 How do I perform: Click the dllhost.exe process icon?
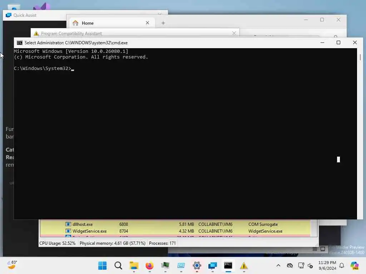click(x=68, y=224)
